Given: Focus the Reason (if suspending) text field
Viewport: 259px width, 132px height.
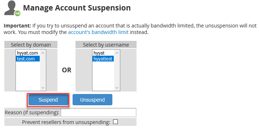Looking at the screenshot, I should [x=99, y=112].
